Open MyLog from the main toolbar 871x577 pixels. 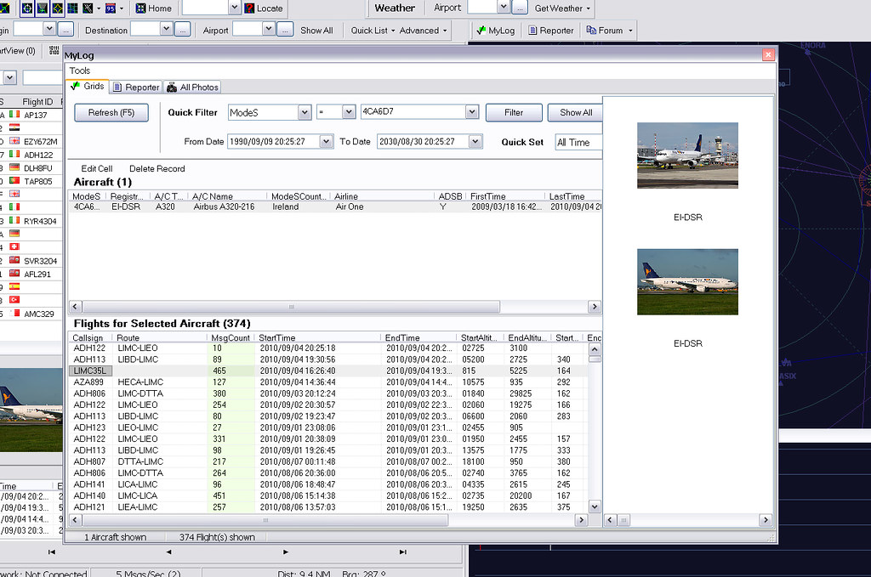pyautogui.click(x=496, y=31)
